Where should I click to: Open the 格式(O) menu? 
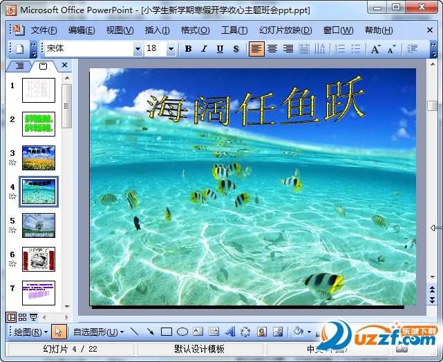195,30
